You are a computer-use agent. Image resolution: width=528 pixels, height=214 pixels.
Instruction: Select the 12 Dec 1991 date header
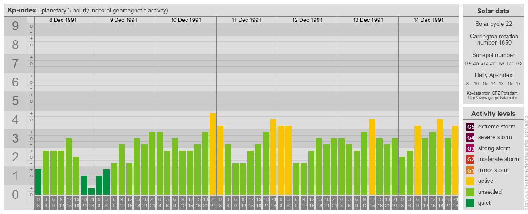pos(307,20)
